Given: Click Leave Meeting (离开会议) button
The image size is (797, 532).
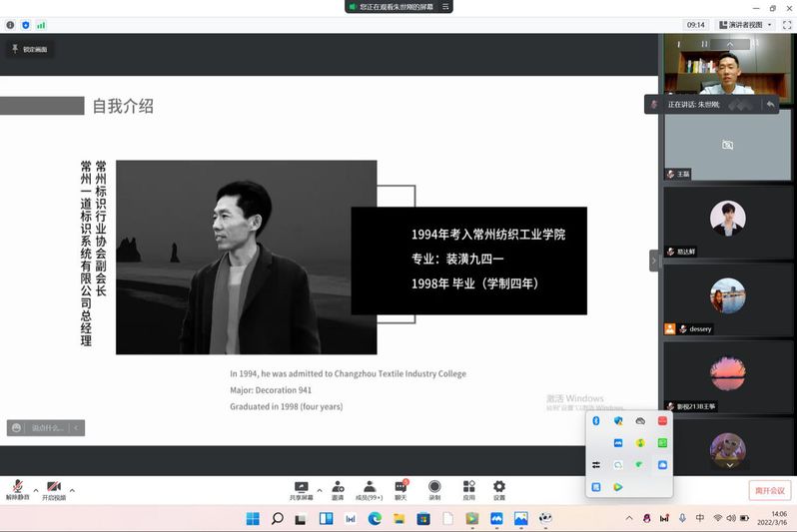Looking at the screenshot, I should (x=770, y=490).
